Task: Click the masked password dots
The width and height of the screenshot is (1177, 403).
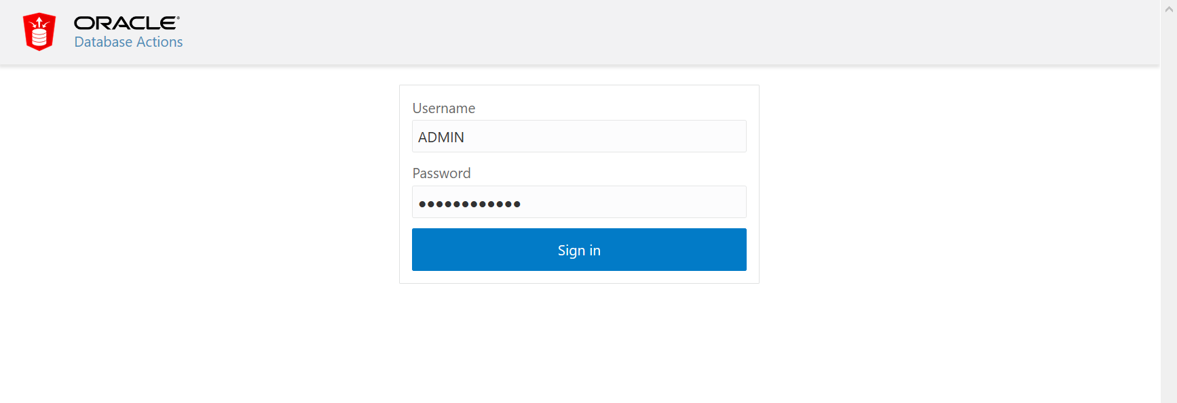Action: [x=468, y=203]
